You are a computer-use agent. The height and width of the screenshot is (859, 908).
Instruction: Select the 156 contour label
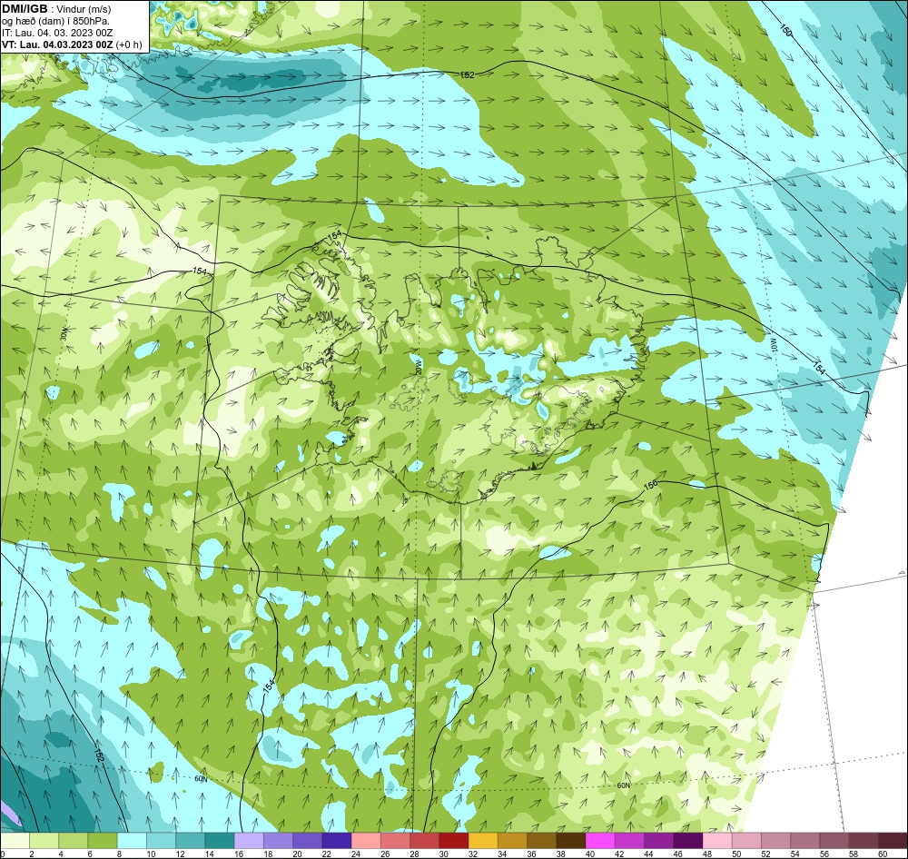pos(651,486)
